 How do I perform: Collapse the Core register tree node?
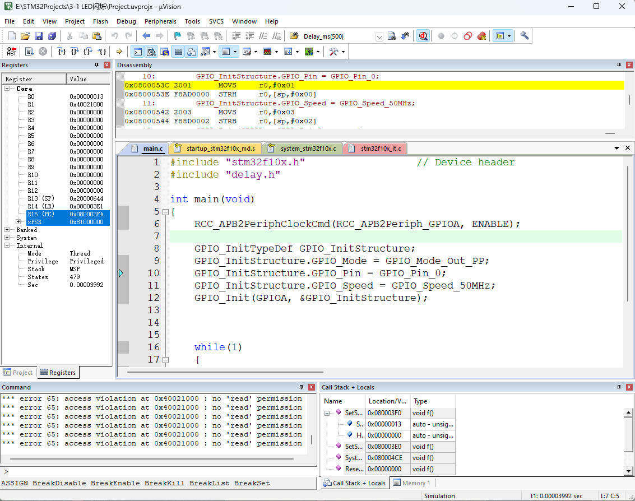(x=7, y=89)
